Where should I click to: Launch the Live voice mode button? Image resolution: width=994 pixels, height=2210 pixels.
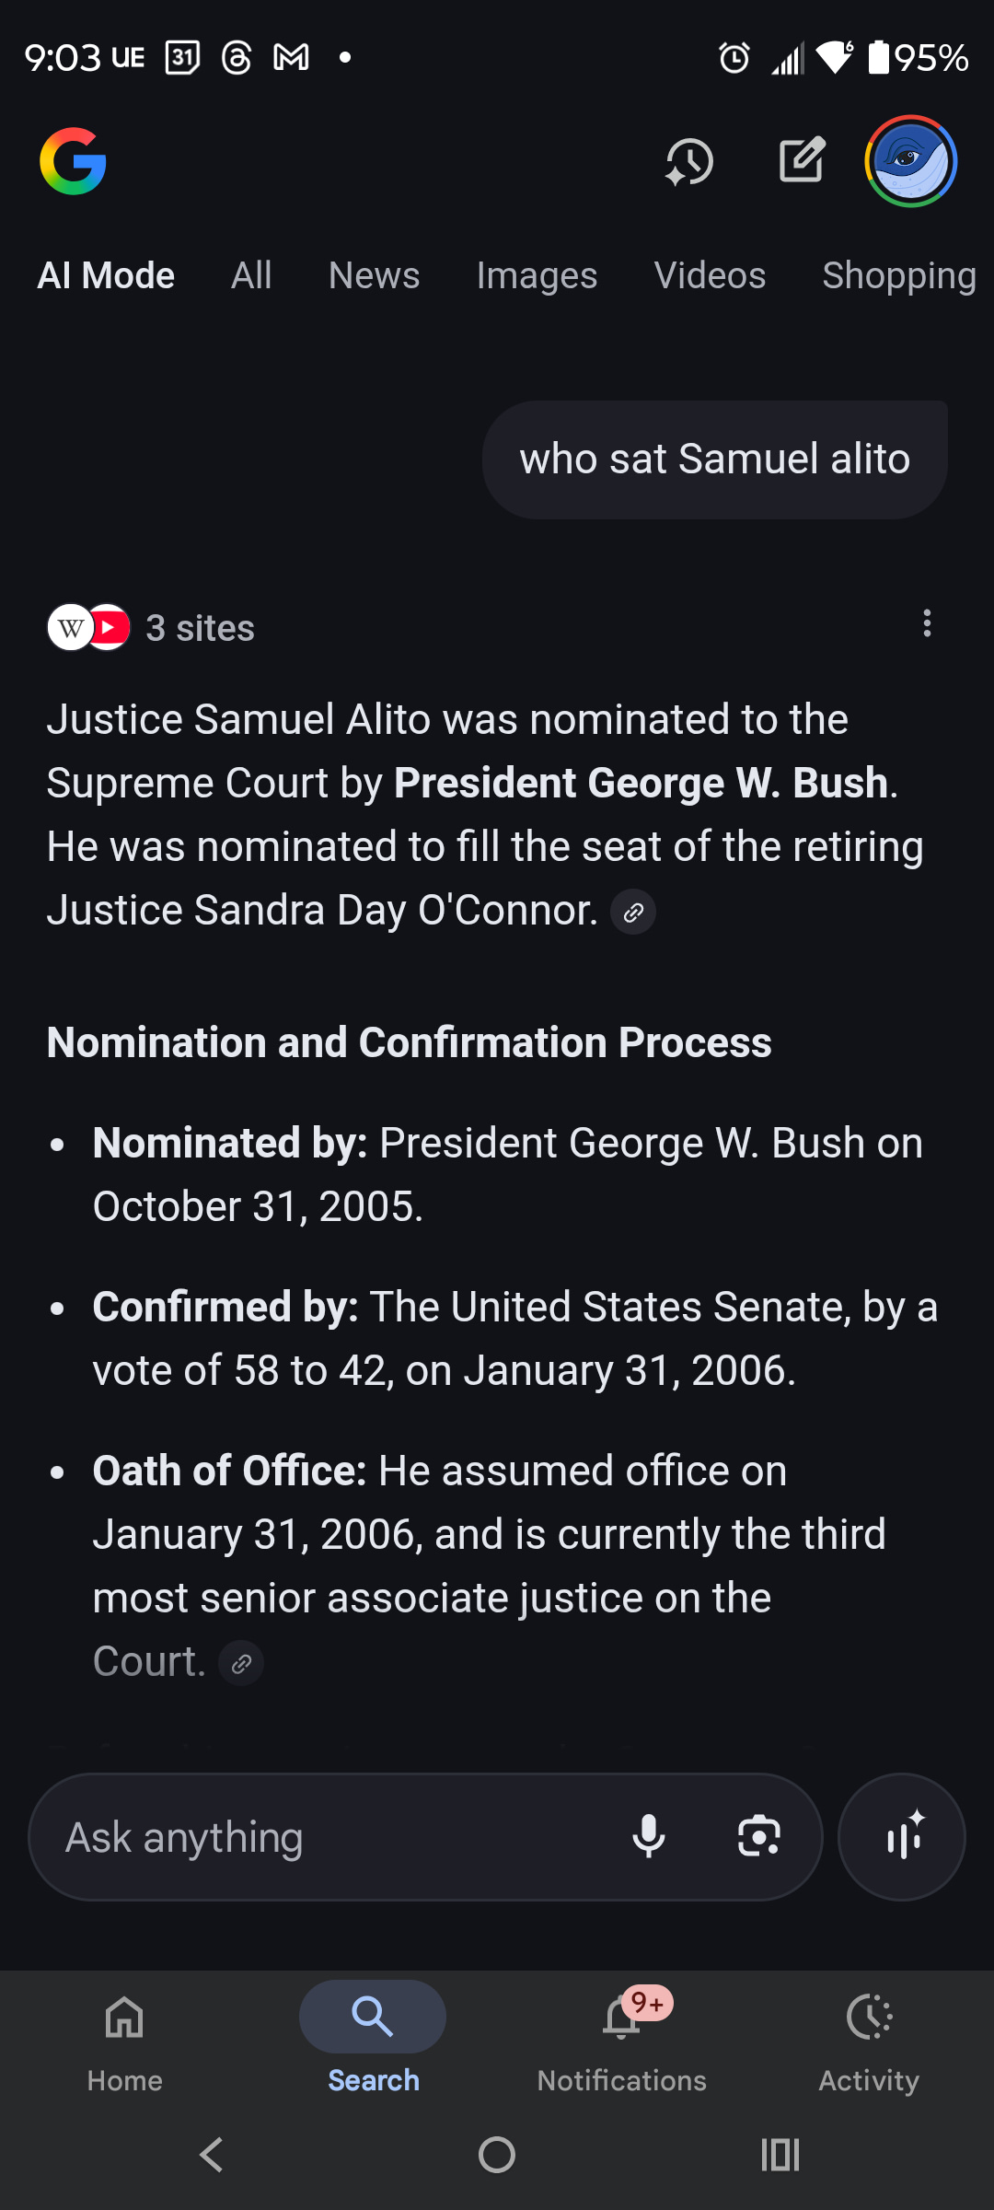tap(902, 1837)
